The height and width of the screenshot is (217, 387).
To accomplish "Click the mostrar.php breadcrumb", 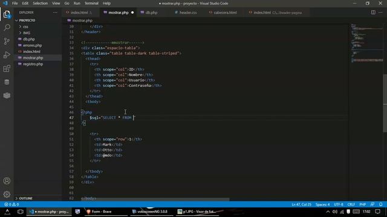I will [x=82, y=20].
